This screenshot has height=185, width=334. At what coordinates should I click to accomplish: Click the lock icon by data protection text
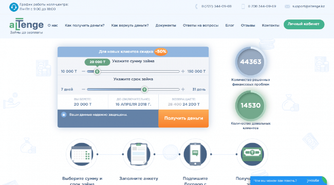[64, 114]
